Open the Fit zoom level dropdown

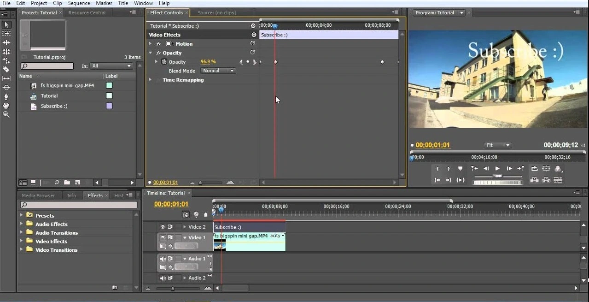pos(498,145)
